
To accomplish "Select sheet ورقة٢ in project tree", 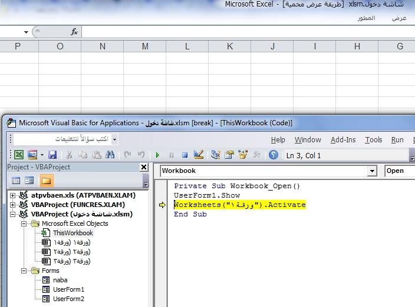I will (72, 252).
